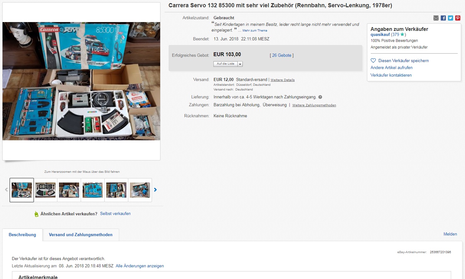Image resolution: width=465 pixels, height=279 pixels.
Task: Click the green sell-tag icon
Action: coord(36,214)
